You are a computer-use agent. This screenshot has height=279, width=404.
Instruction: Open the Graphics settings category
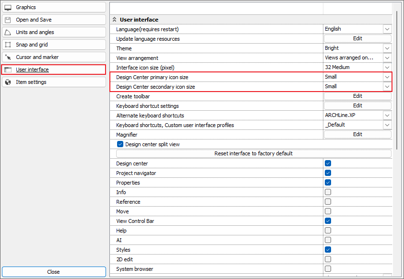(x=54, y=7)
